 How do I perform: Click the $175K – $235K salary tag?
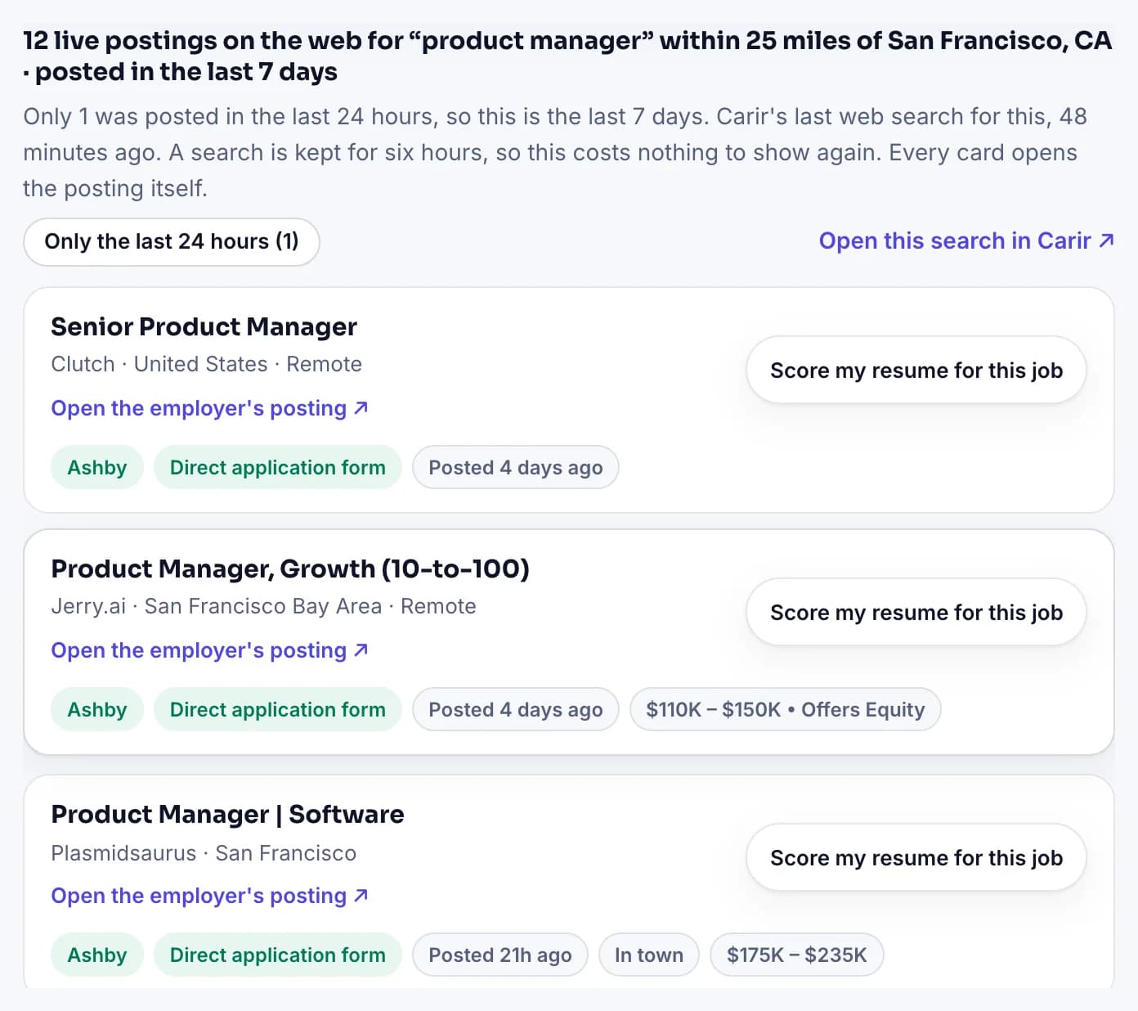[797, 955]
